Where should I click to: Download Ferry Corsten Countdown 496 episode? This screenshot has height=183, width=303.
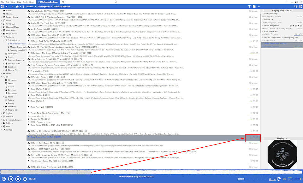pos(29,65)
